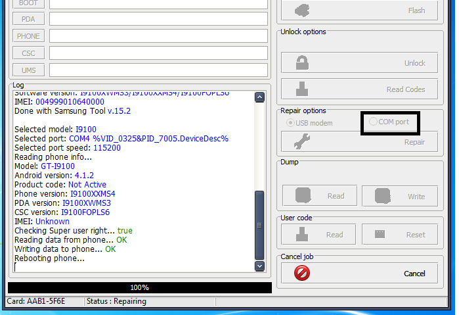This screenshot has height=315, width=459.
Task: Click 'Reading data from phone... OK' line
Action: click(x=70, y=240)
